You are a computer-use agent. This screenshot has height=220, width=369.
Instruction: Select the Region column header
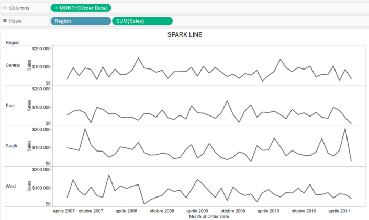pos(13,43)
